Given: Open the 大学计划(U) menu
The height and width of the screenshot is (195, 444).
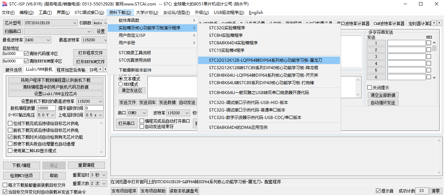Looking at the screenshot, I should [x=147, y=13].
